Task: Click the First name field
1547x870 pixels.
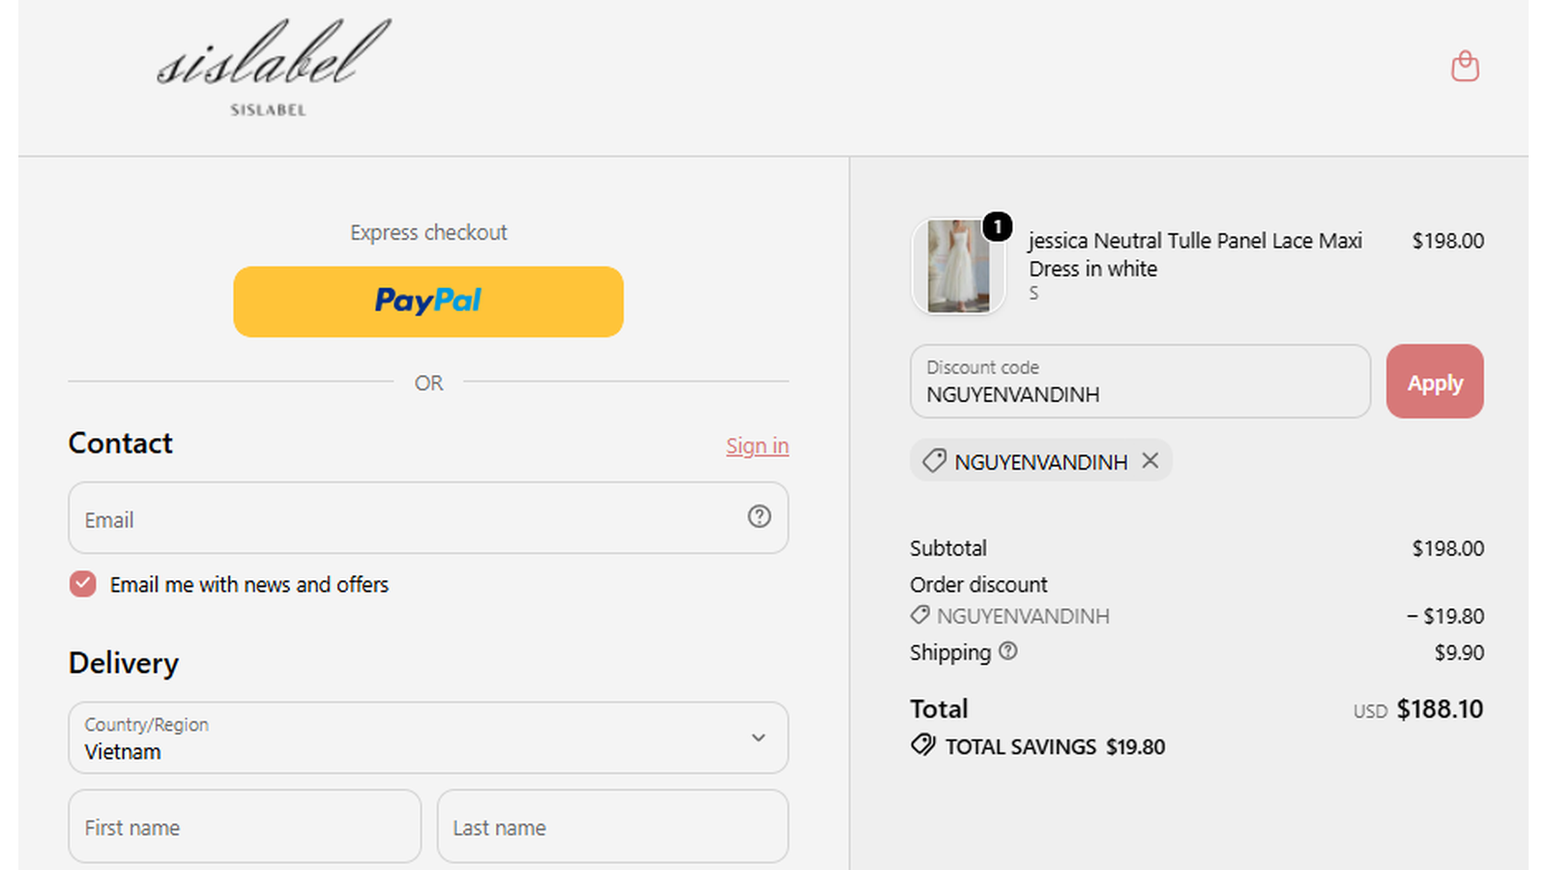Action: [245, 826]
